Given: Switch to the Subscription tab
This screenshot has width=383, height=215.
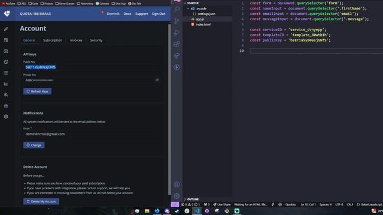Looking at the screenshot, I should [x=53, y=40].
